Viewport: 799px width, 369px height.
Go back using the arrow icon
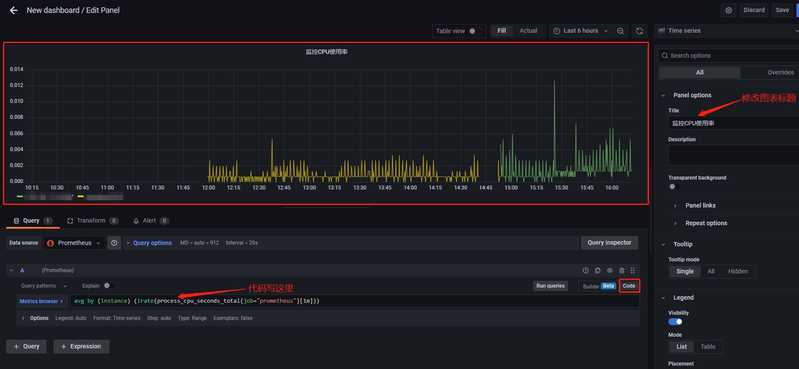(14, 10)
